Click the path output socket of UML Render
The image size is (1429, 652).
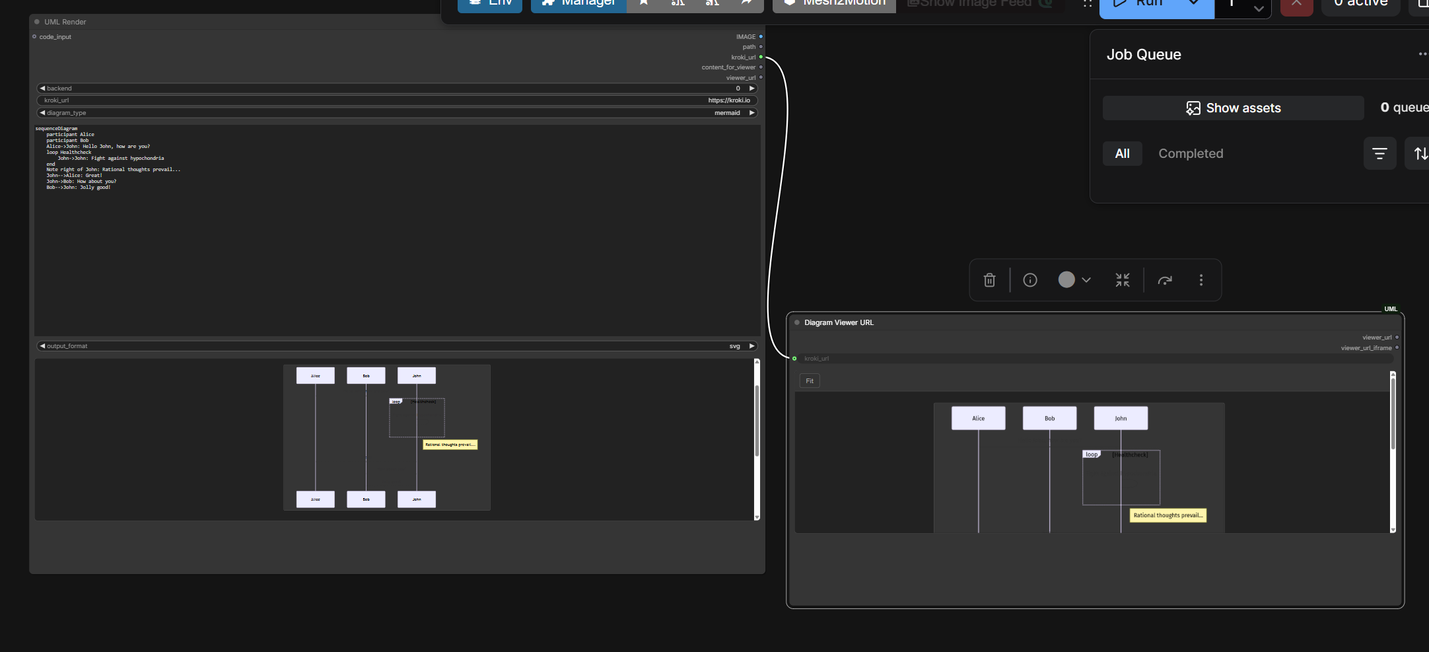[761, 47]
